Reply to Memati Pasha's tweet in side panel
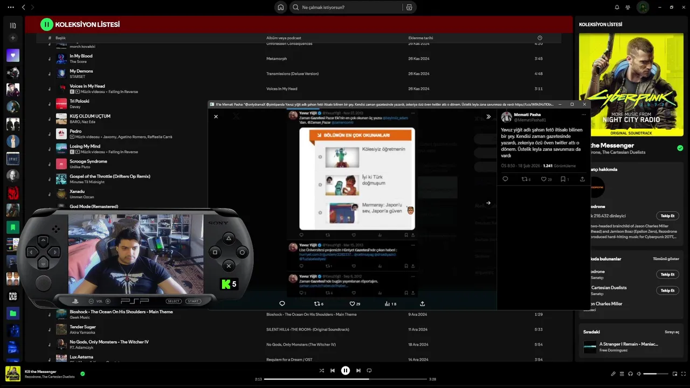The height and width of the screenshot is (388, 690). click(x=505, y=179)
